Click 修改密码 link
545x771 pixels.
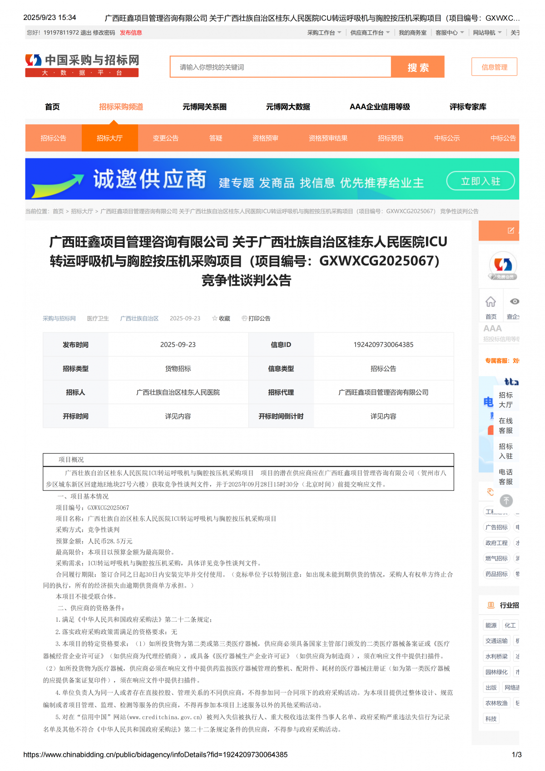click(104, 33)
